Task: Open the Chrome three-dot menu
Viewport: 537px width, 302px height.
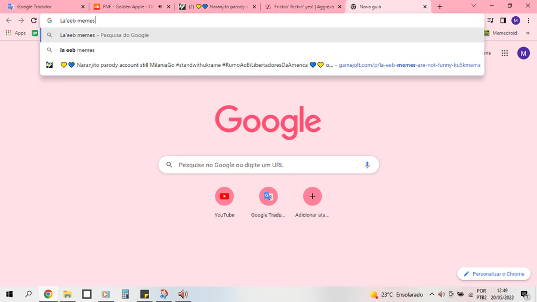Action: click(529, 20)
